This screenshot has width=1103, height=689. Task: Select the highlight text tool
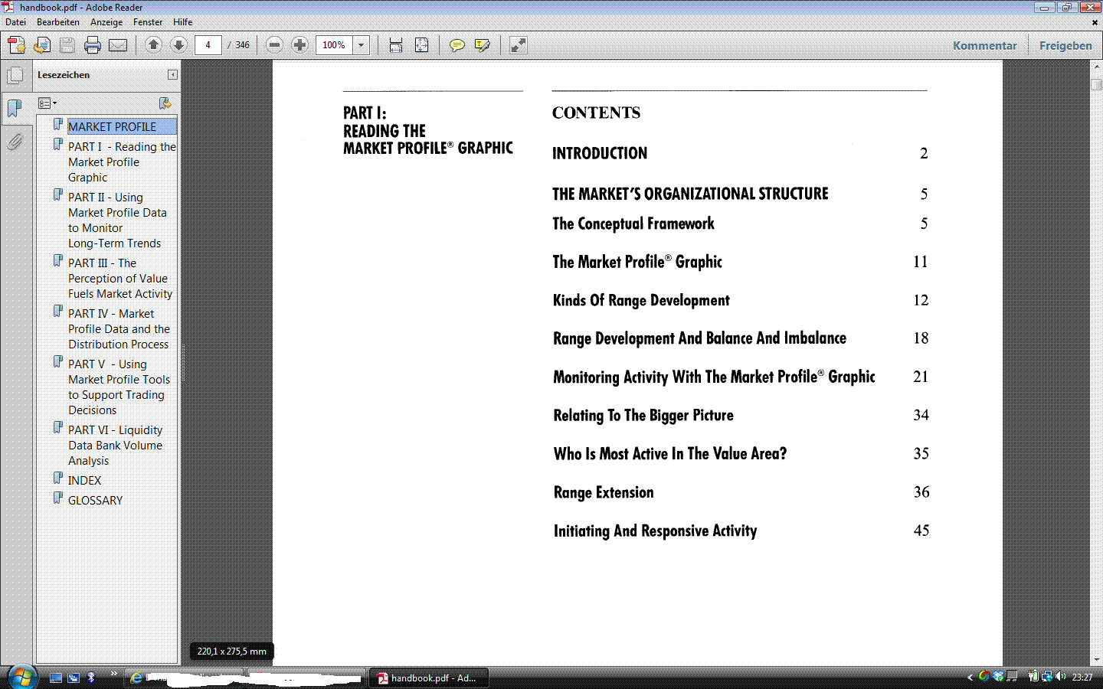point(482,45)
